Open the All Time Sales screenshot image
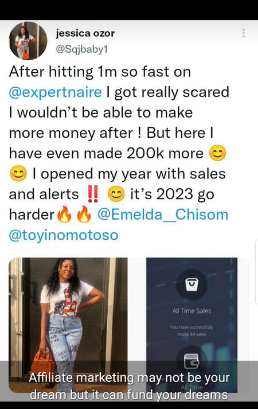This screenshot has width=258, height=409. point(192,325)
